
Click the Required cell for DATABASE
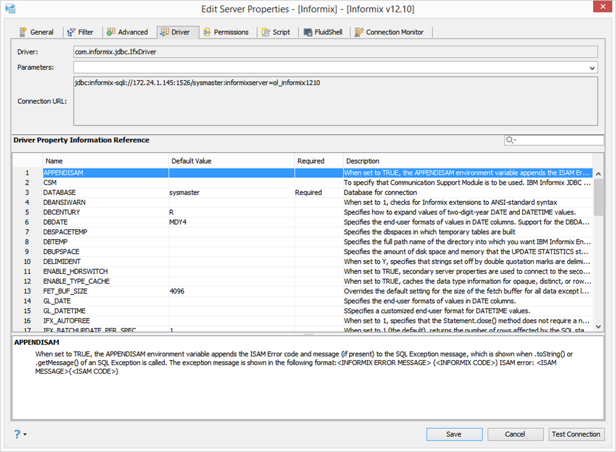tap(319, 193)
